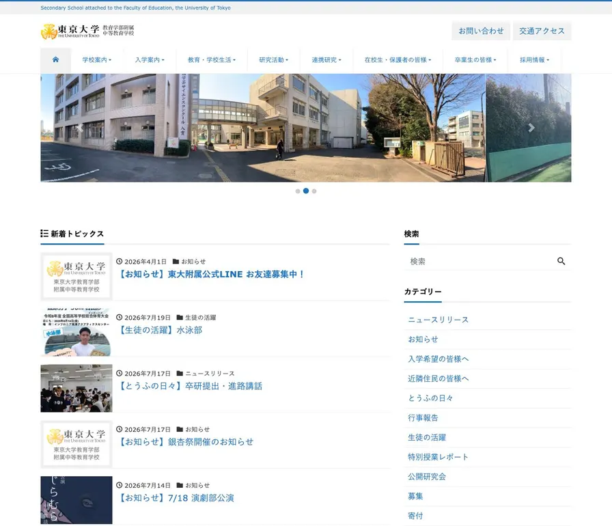This screenshot has width=612, height=526.
Task: Open 寄付 category
Action: 416,516
